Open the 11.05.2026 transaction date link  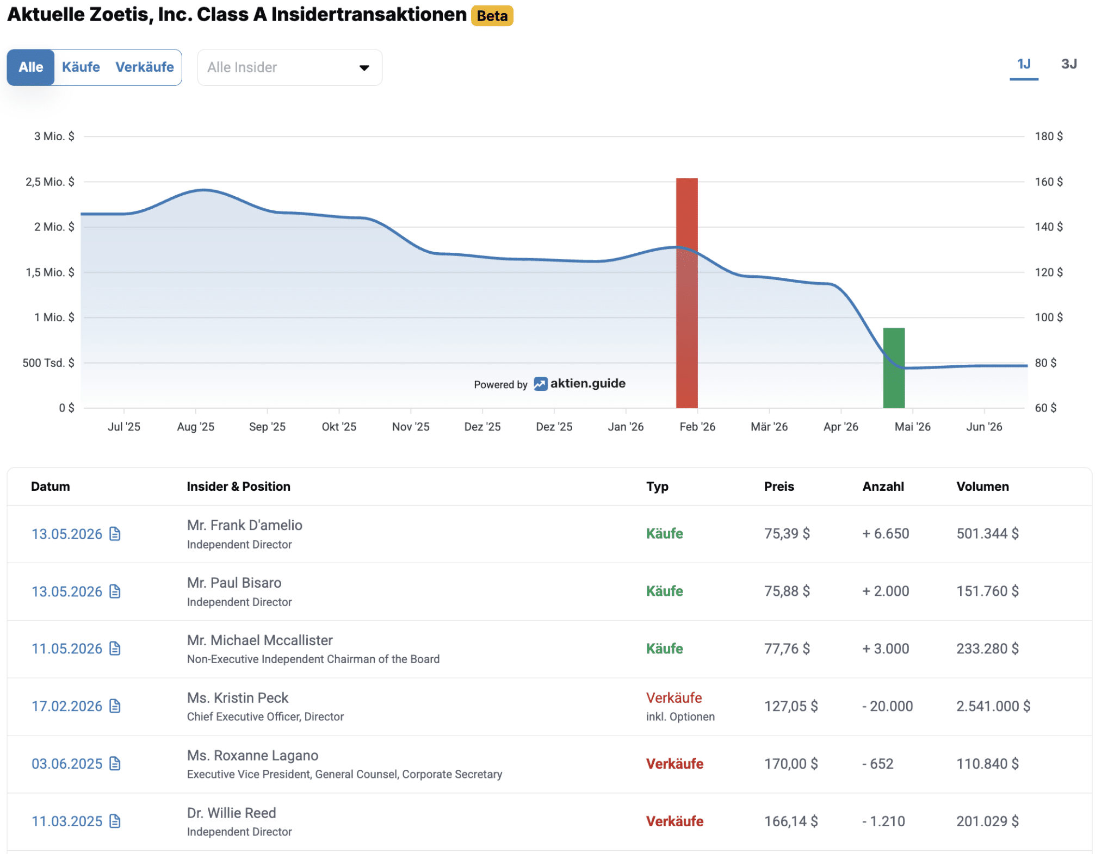point(67,649)
